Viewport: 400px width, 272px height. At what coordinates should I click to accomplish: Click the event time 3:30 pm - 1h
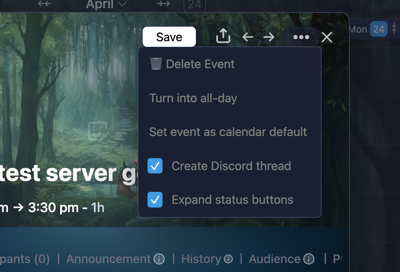[66, 207]
